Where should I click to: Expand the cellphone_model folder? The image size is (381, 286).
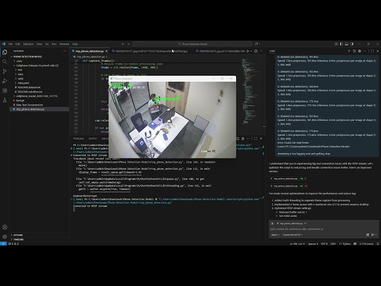(x=35, y=96)
